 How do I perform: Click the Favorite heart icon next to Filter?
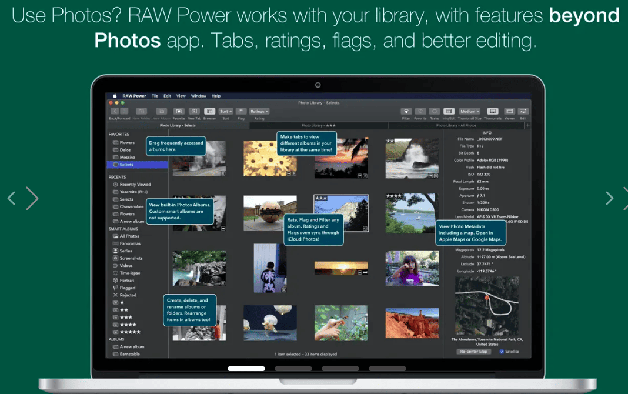(420, 111)
